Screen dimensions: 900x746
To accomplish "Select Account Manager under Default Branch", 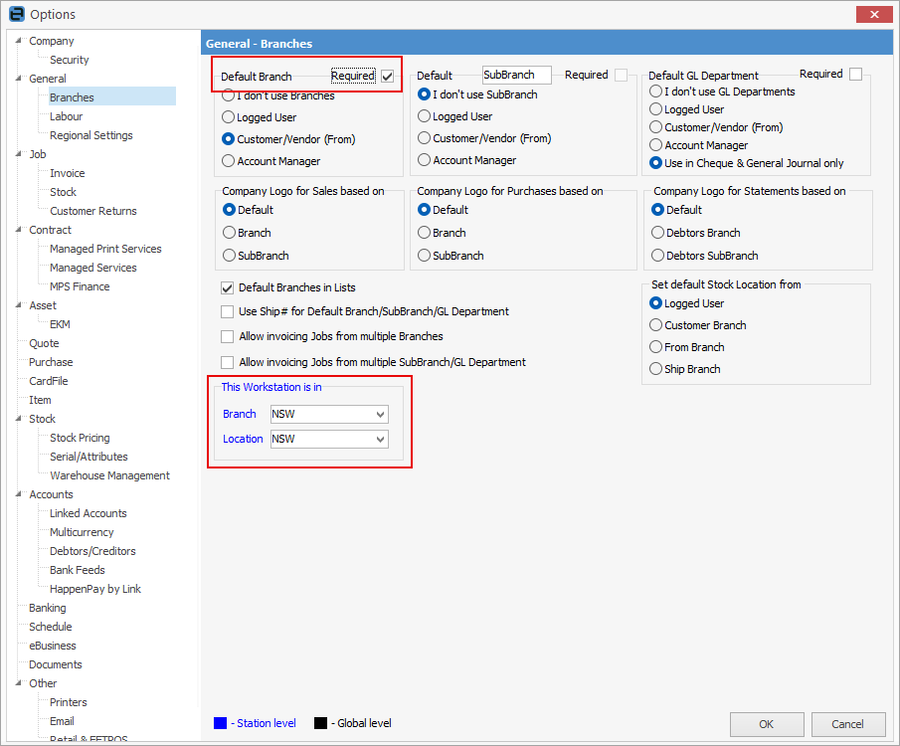I will pos(229,161).
